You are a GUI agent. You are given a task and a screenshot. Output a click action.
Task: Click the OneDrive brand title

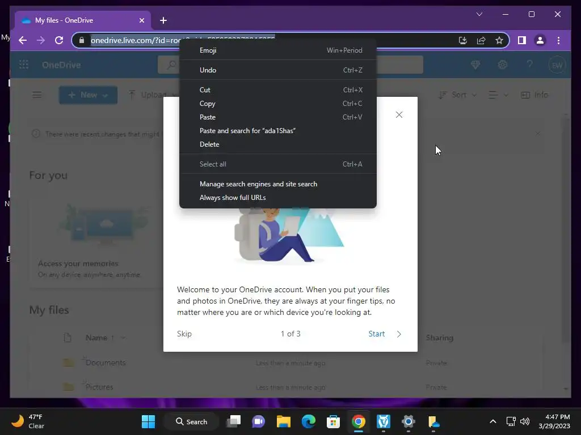pos(61,65)
